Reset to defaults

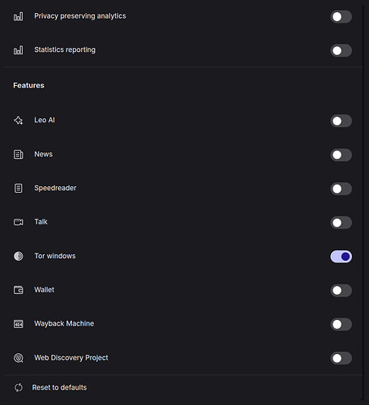59,387
